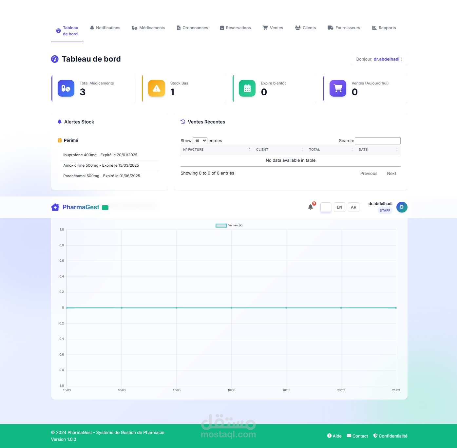Click the 18/03 data point on the chart

coord(231,308)
